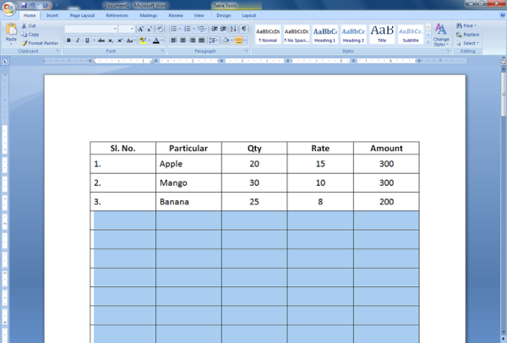Shrink the font size

(150, 29)
